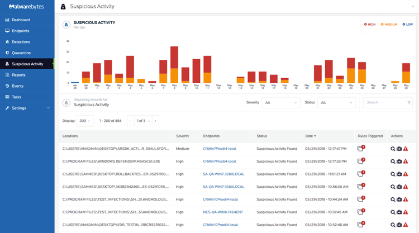Open the Severity filter dropdown

281,103
